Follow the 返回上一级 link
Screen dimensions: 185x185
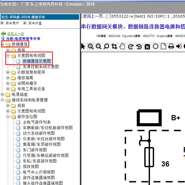15,34
